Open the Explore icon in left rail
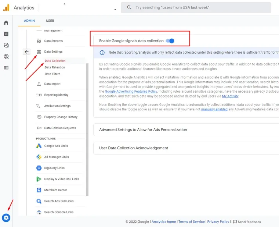Screen dimensions: 279x227 [6, 45]
